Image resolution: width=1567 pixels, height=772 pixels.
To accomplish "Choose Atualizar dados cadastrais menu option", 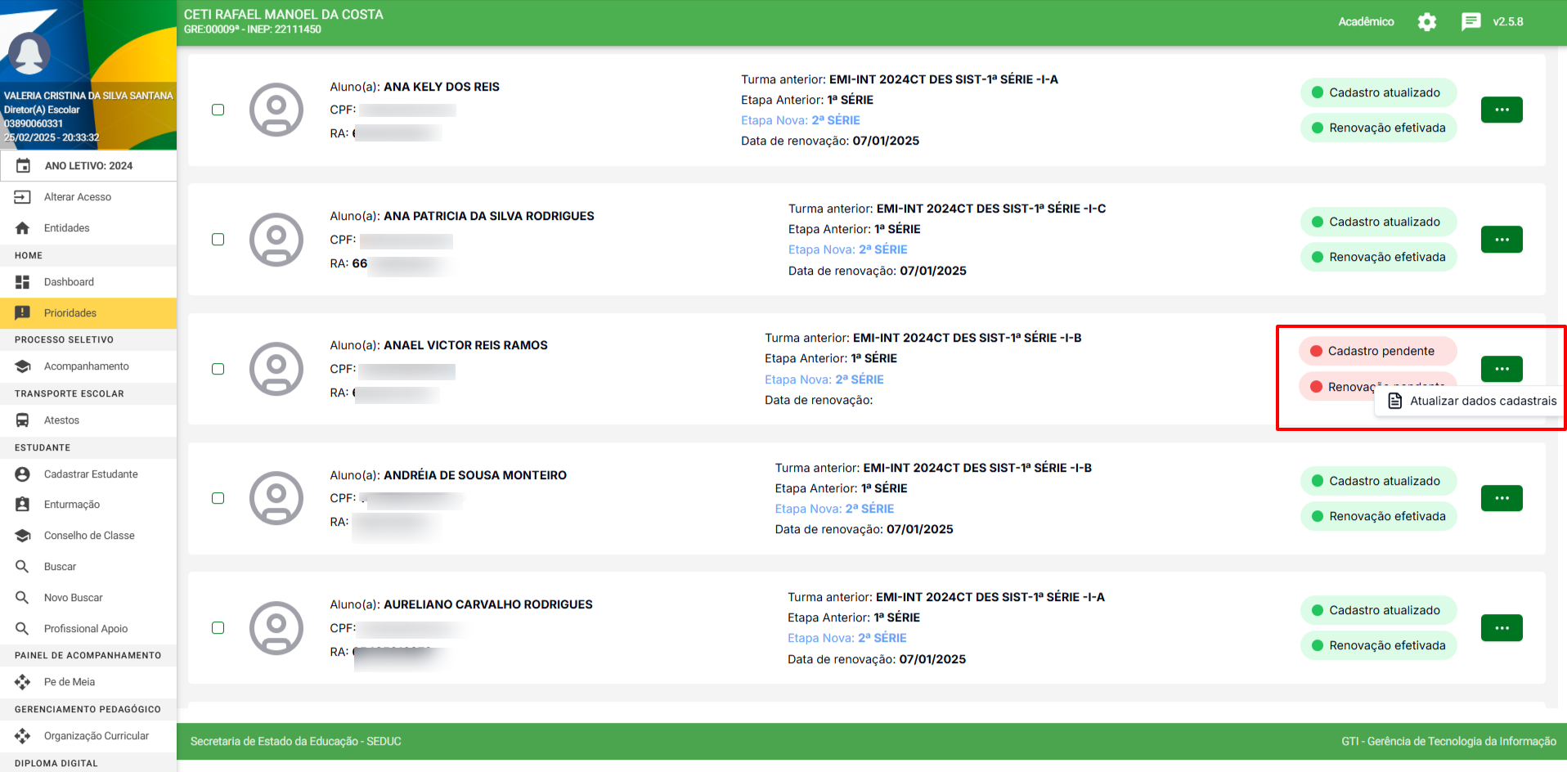I will tap(1473, 401).
